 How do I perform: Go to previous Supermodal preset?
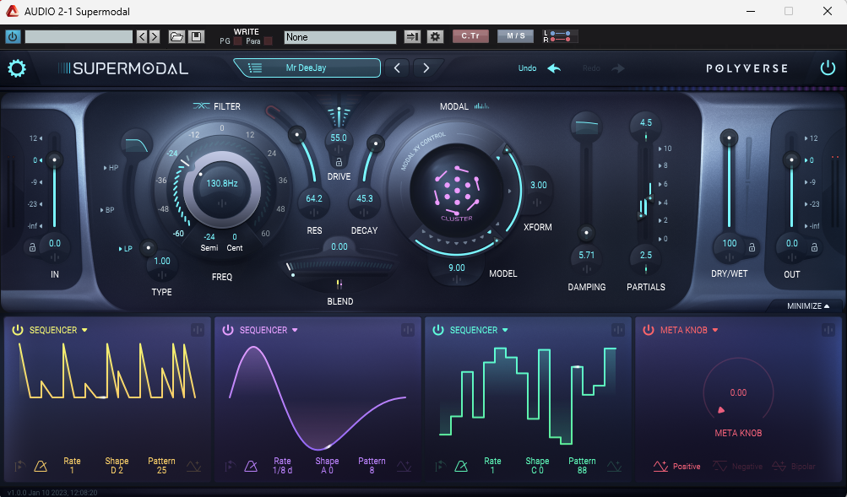coord(397,68)
